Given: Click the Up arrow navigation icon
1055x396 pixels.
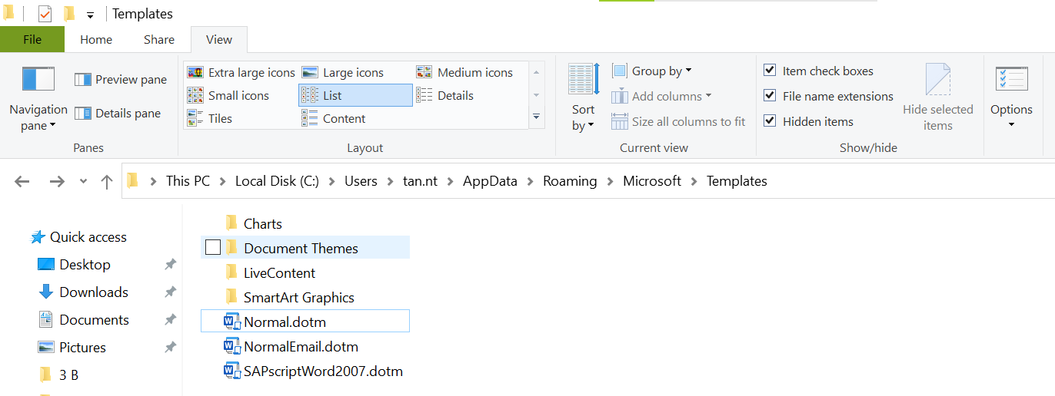Looking at the screenshot, I should tap(106, 182).
